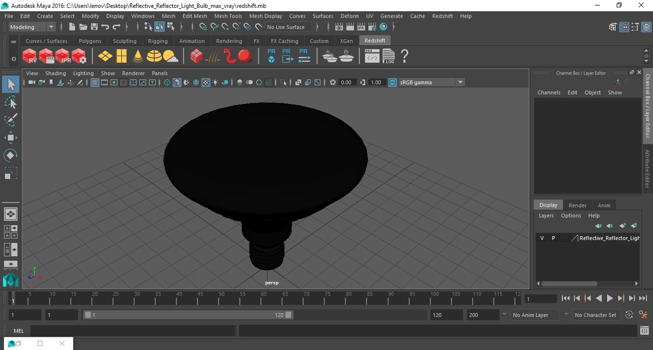Open Redshift log file icon
Screen dimensions: 653x350
(388, 56)
